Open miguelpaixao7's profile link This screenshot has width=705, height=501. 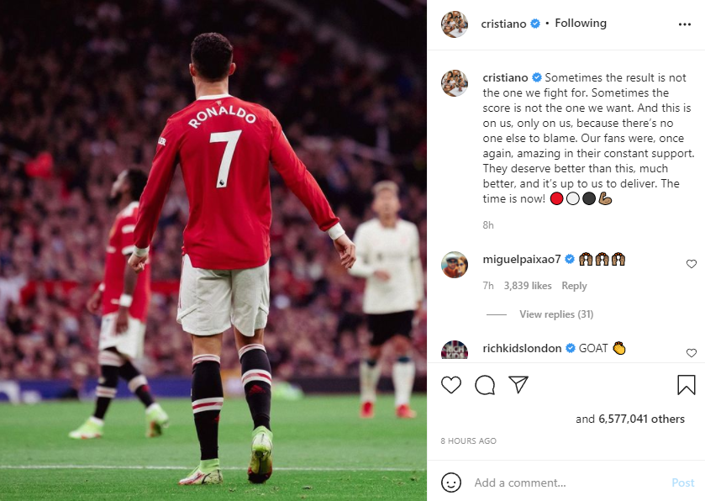coord(522,260)
